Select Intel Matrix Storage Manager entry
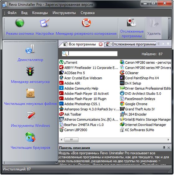The height and width of the screenshot is (175, 174). tap(145, 119)
